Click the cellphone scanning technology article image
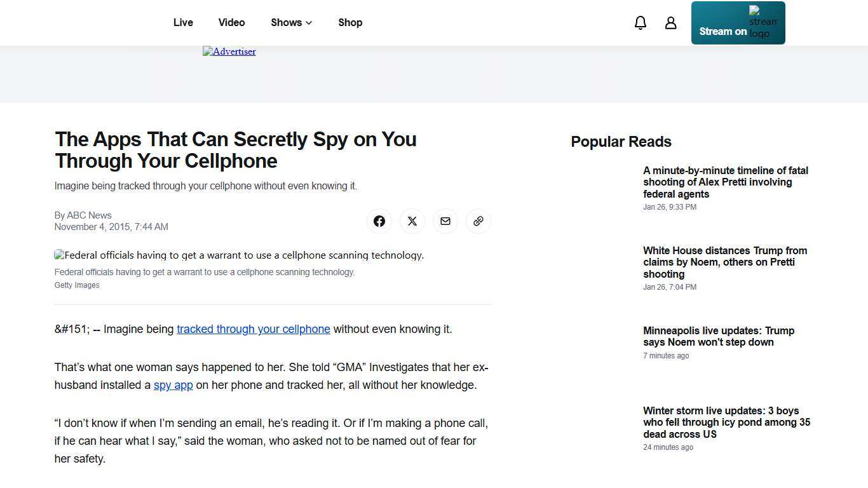The image size is (868, 488). pos(239,255)
